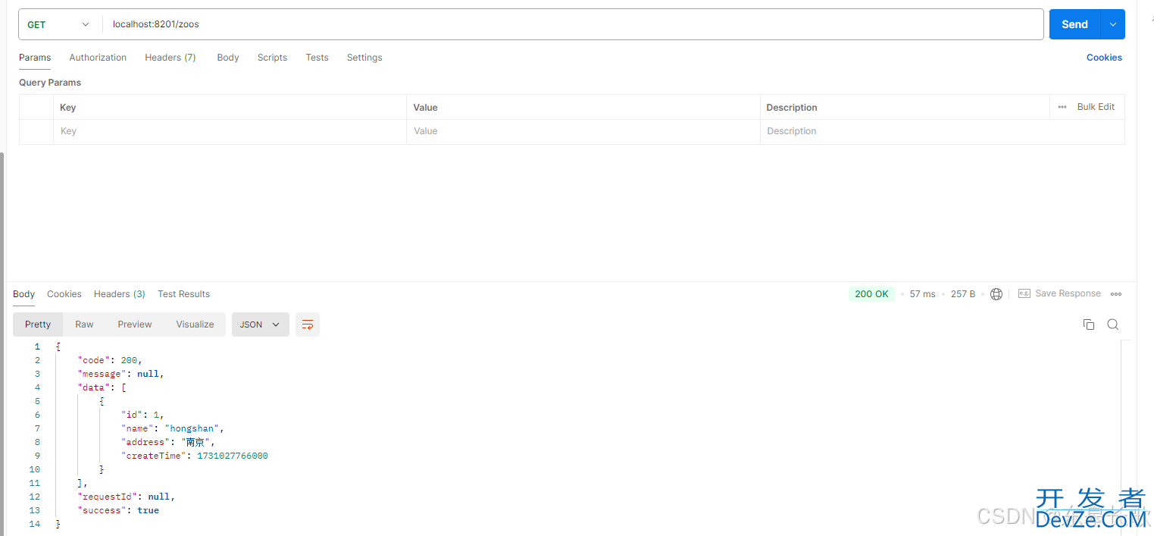This screenshot has height=536, width=1154.
Task: Switch to the request Body tab
Action: (x=228, y=58)
